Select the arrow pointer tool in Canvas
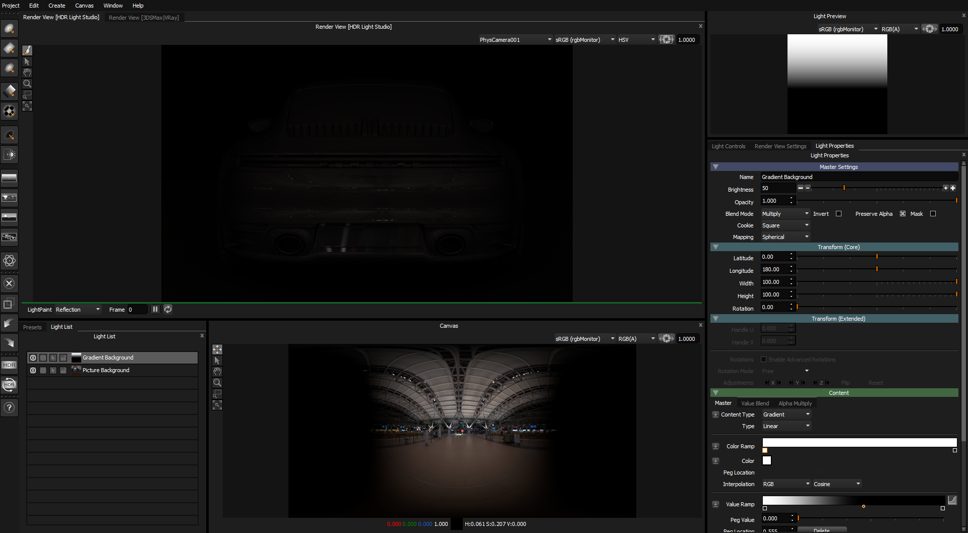Viewport: 968px width, 533px height. click(x=217, y=361)
